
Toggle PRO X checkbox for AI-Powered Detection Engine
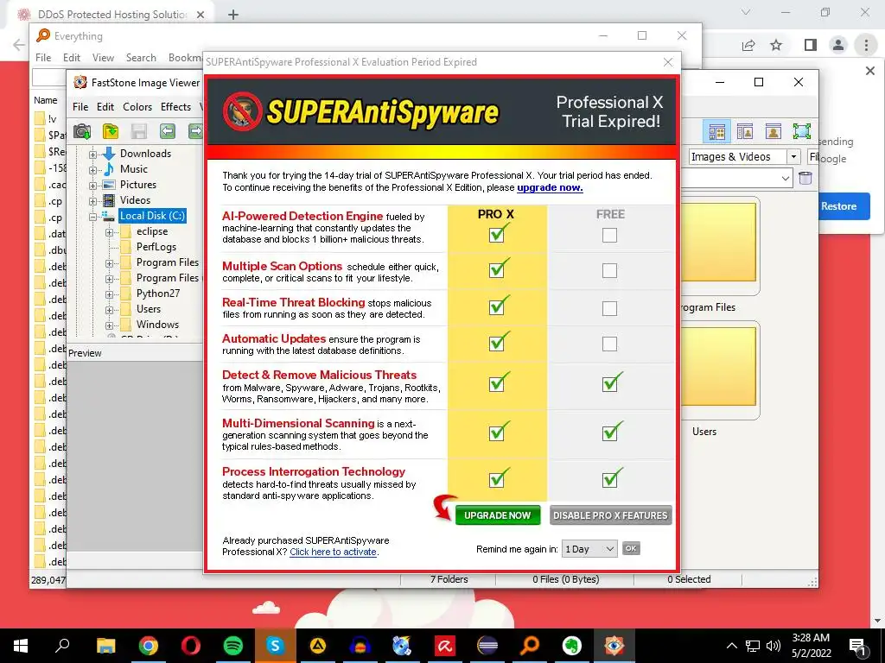tap(497, 235)
